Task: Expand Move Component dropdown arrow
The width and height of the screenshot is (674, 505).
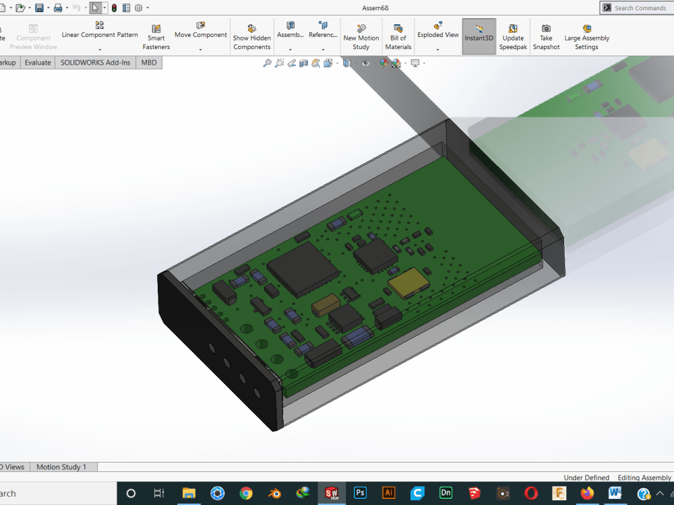Action: [200, 50]
